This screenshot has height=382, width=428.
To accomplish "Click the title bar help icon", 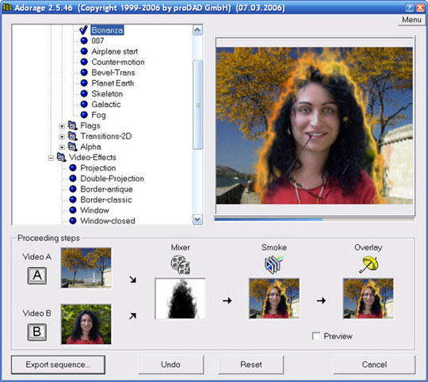I will 410,7.
